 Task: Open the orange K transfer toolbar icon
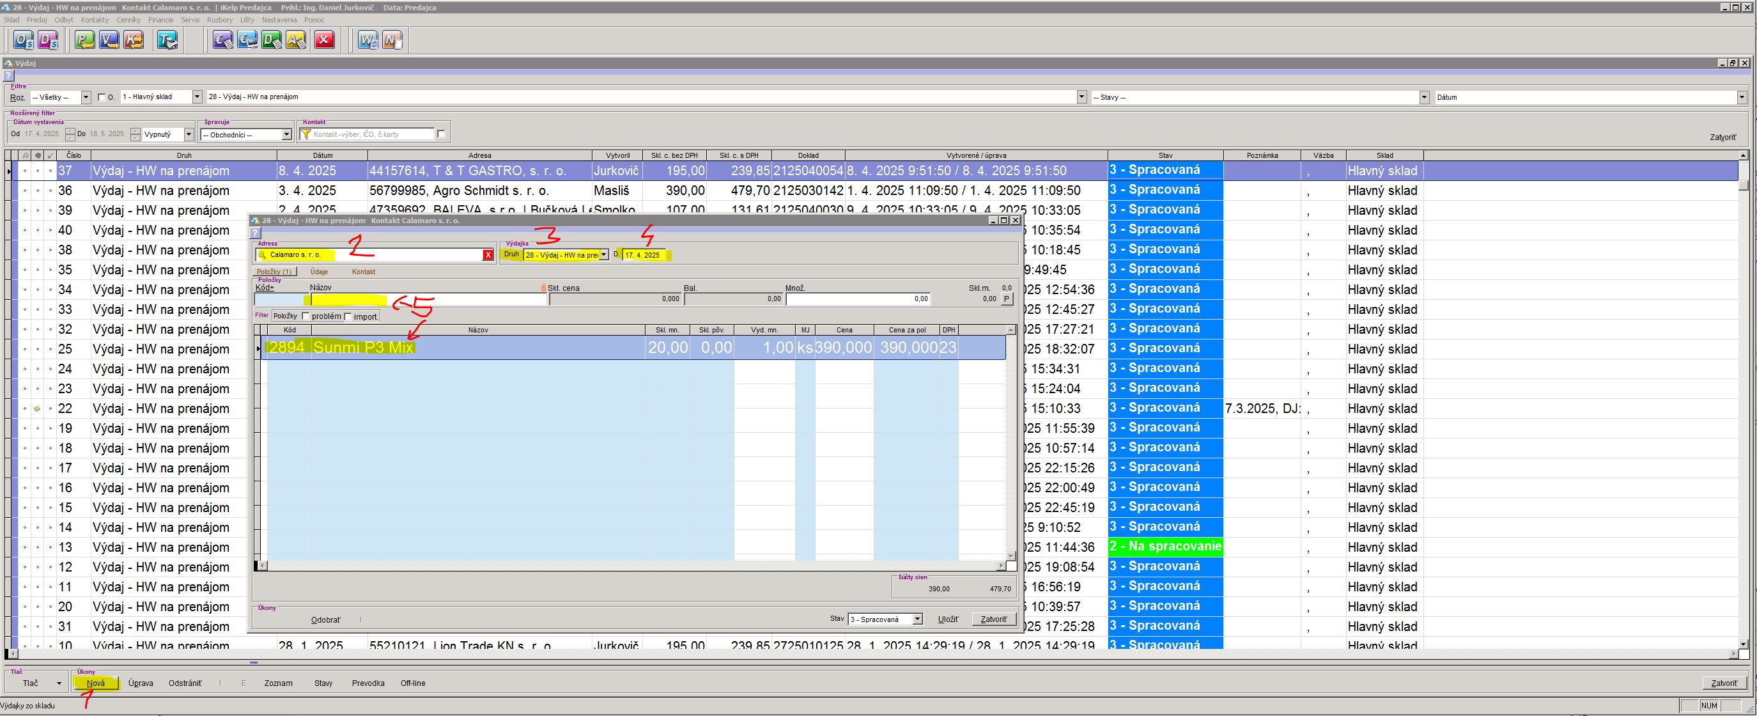[x=134, y=40]
